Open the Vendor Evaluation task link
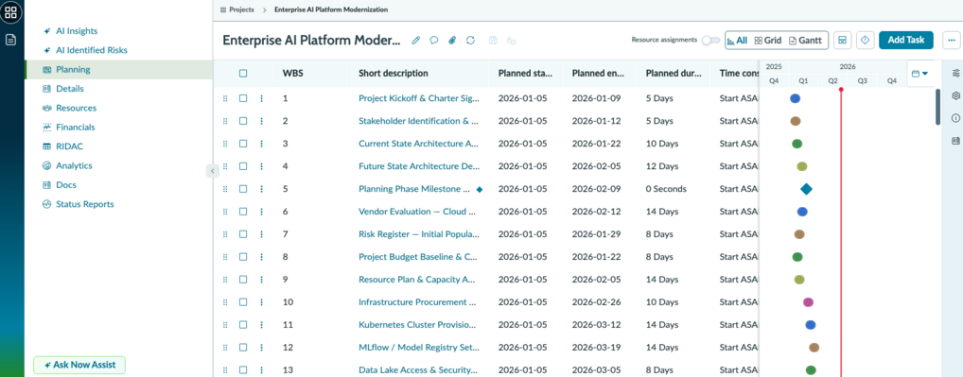 tap(417, 212)
